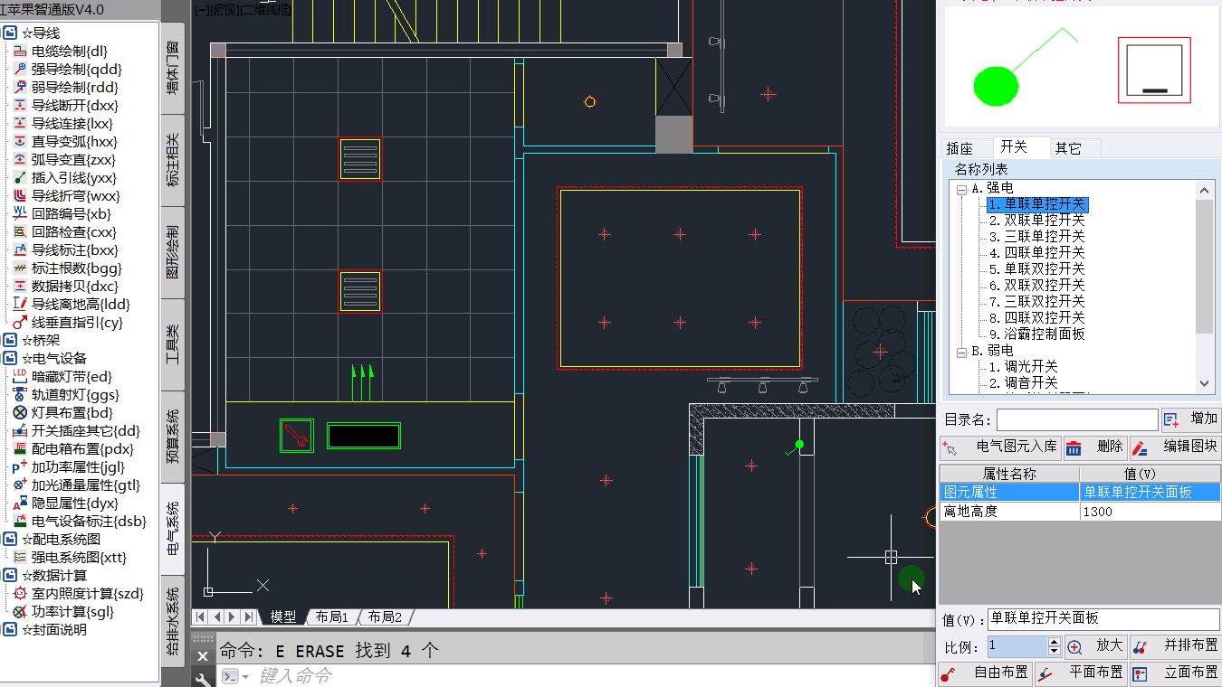Open the 电气设备标注{dsb} icon
The height and width of the screenshot is (687, 1222).
tap(20, 522)
